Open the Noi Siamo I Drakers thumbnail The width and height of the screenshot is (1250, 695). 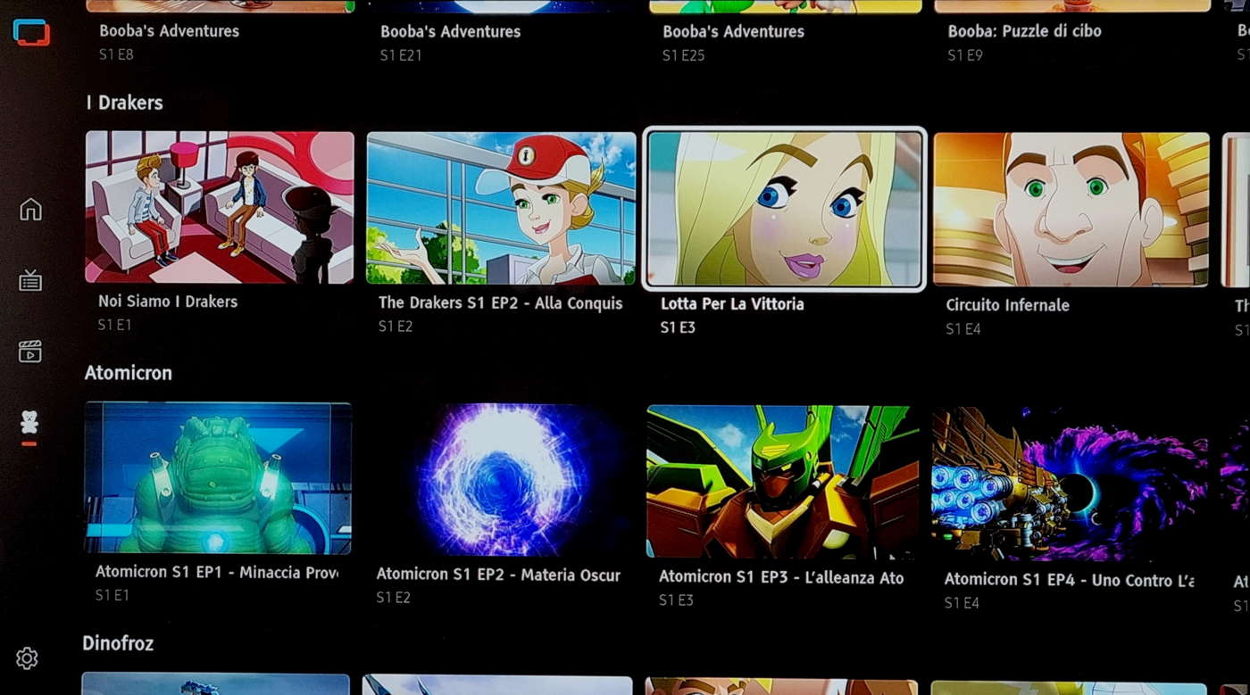(x=220, y=207)
